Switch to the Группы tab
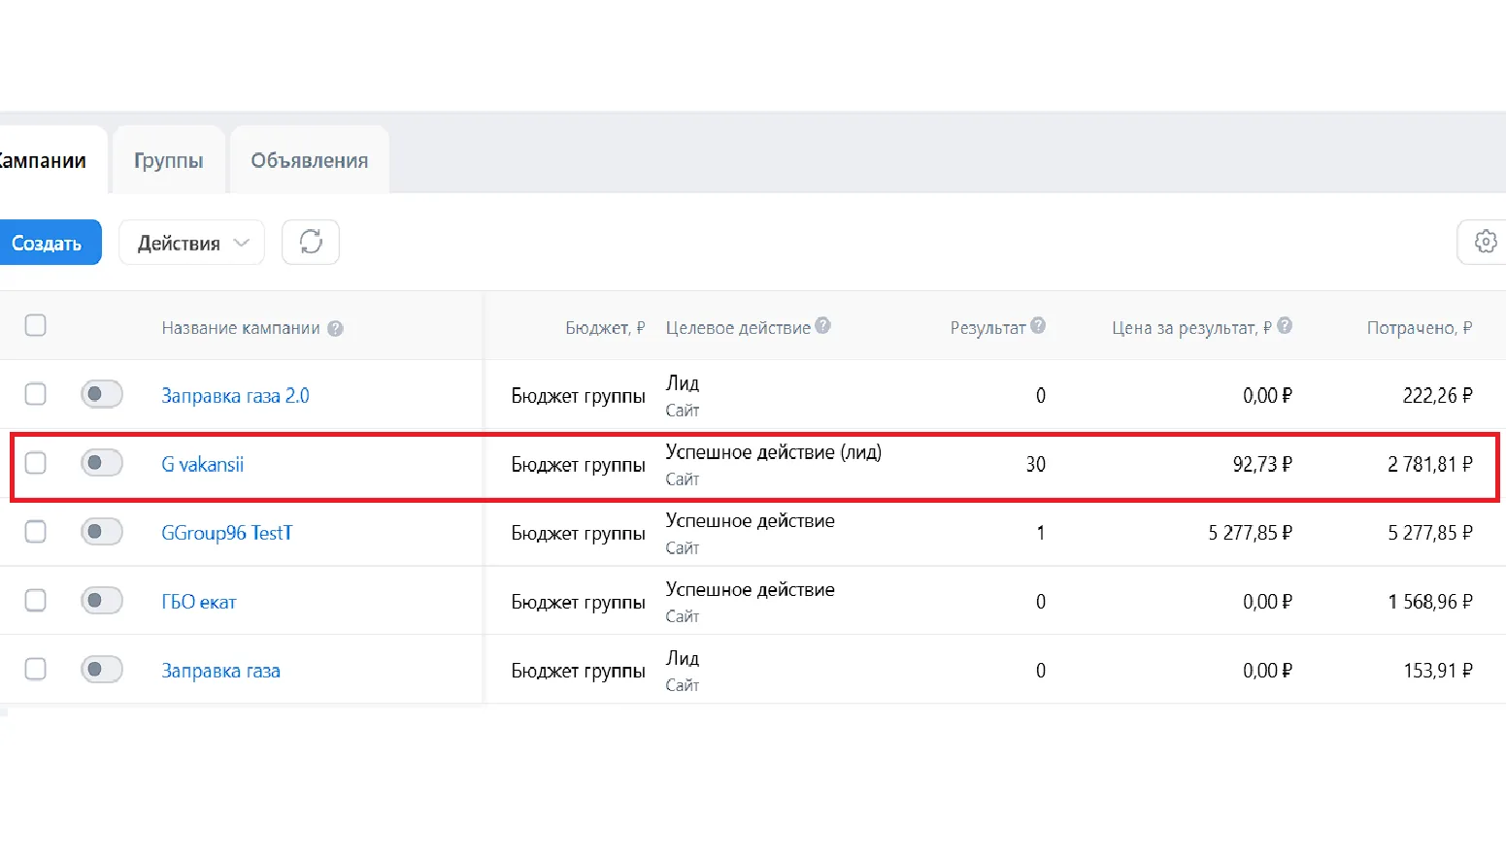 coord(169,160)
